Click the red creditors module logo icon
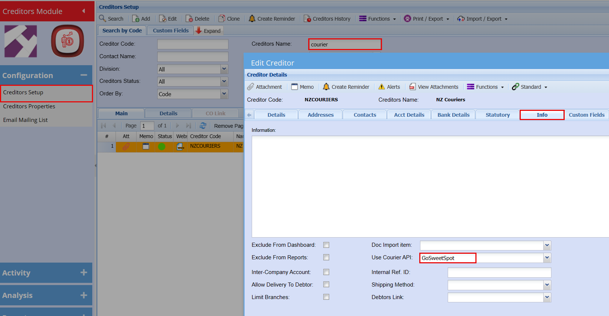This screenshot has height=316, width=609. [x=68, y=41]
